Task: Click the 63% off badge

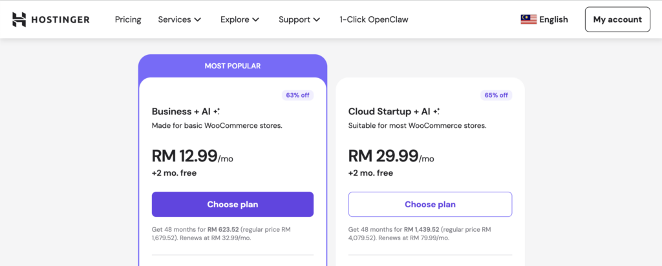Action: (297, 95)
